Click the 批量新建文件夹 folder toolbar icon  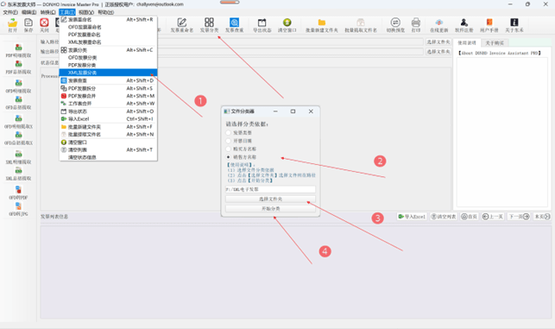322,22
